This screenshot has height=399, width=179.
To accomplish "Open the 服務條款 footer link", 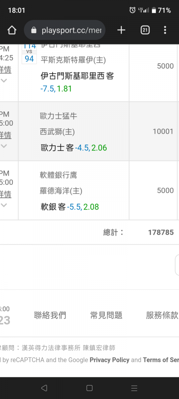I will [x=162, y=315].
